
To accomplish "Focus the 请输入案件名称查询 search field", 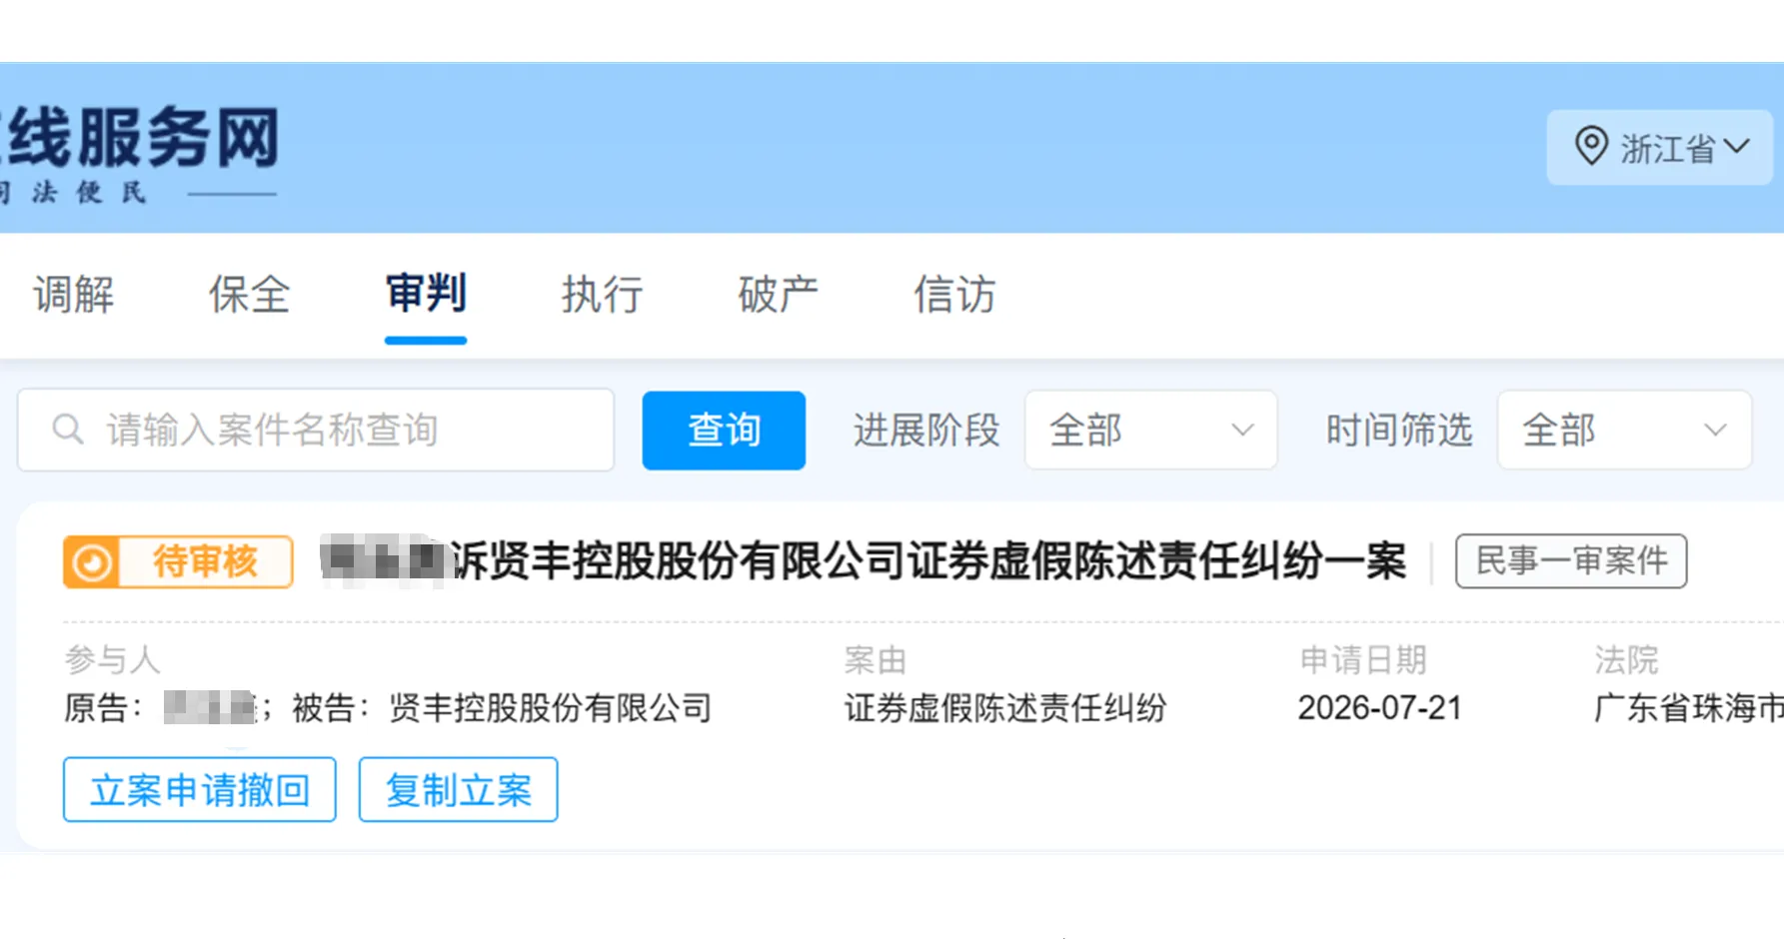I will pos(316,430).
